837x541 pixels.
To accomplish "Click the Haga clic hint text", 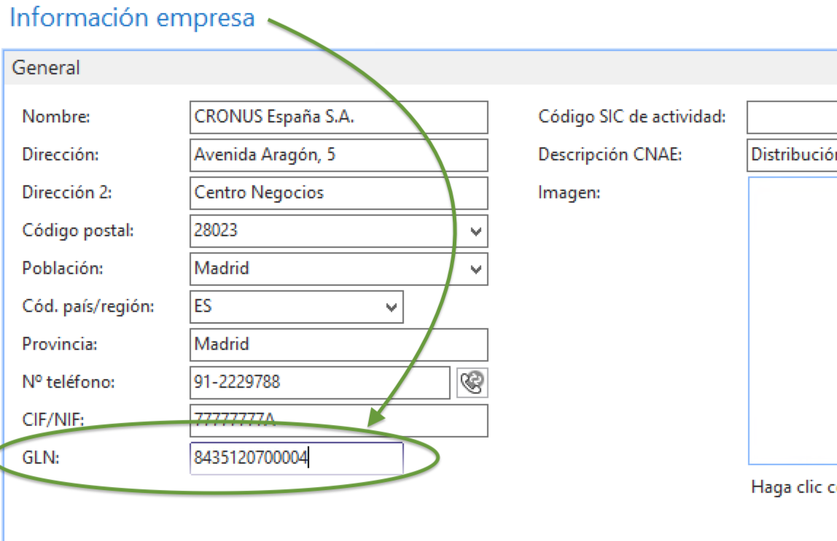I will (794, 487).
